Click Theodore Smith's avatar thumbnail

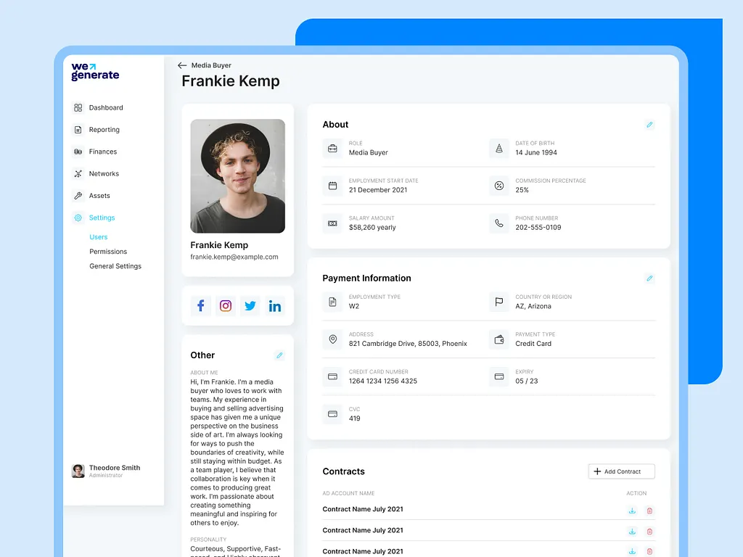78,471
